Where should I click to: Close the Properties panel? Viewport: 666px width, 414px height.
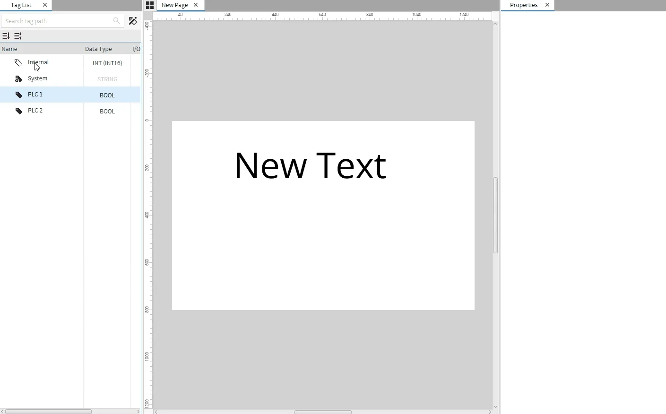[x=547, y=5]
